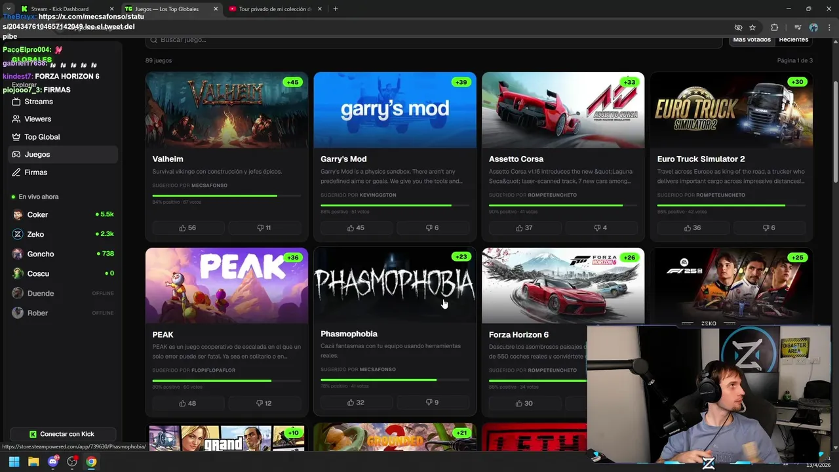Upvote Forza Horizon 6 with thumbs-up 30
The height and width of the screenshot is (472, 839).
pos(525,403)
